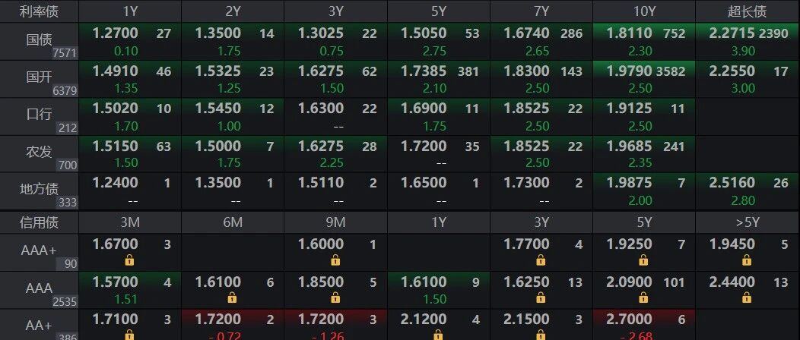Screen dimensions: 800x340
Task: Click the lock icon under AAA+ 3Y 1.7700
Action: click(541, 260)
